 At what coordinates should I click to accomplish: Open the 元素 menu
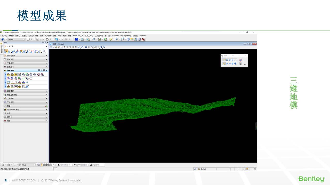(18, 36)
